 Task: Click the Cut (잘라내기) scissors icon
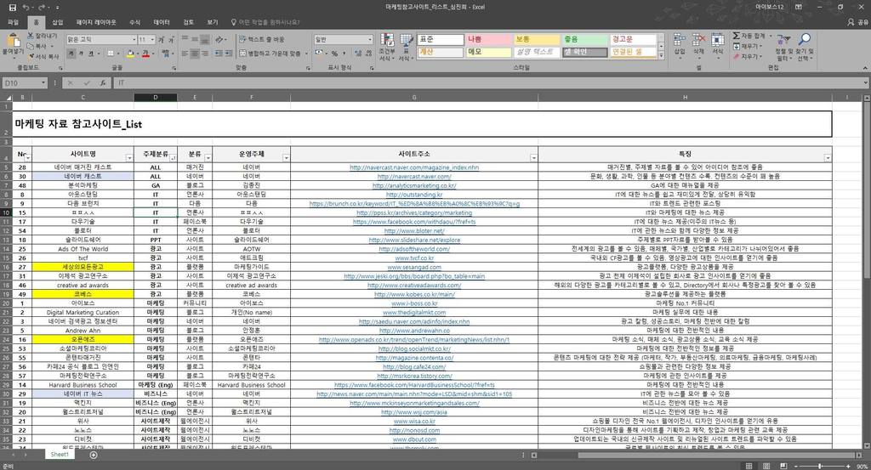pos(30,36)
